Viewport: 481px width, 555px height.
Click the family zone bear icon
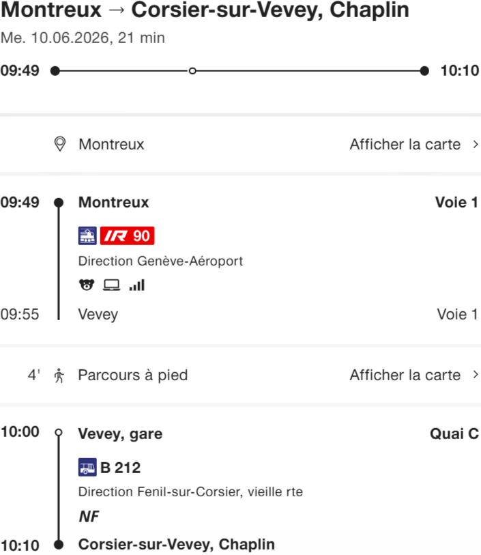[86, 285]
